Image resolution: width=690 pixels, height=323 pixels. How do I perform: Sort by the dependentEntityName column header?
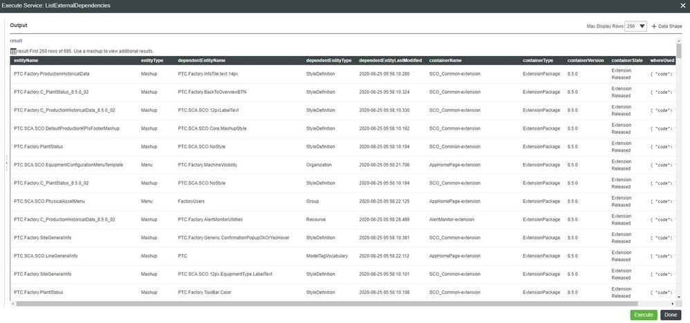point(202,61)
